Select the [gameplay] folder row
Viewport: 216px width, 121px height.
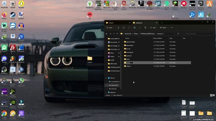click(x=157, y=45)
